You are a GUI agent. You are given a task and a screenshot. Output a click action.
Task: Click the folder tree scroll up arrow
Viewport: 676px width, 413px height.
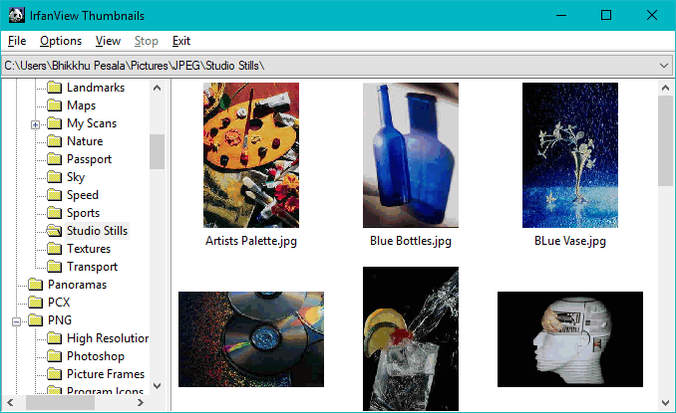158,88
